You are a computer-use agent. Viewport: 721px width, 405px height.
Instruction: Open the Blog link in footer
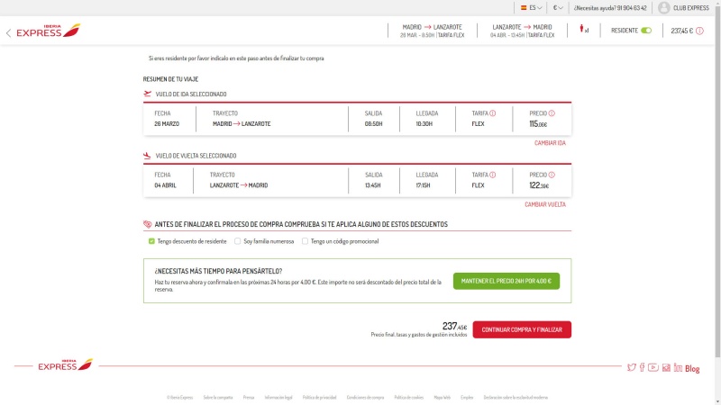692,368
